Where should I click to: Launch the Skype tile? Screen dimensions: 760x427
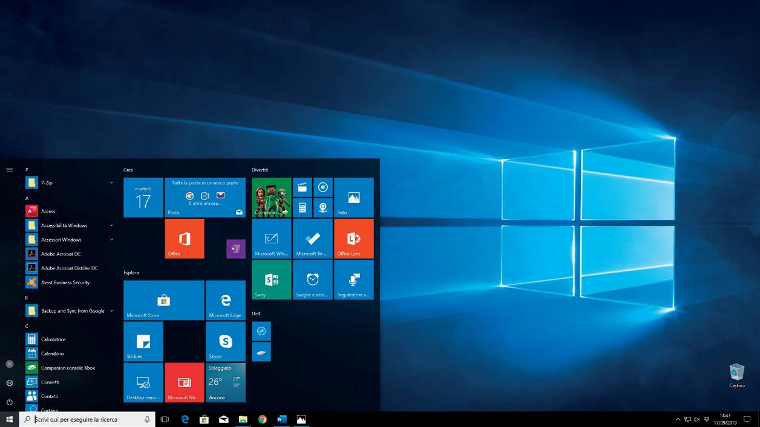tap(226, 341)
